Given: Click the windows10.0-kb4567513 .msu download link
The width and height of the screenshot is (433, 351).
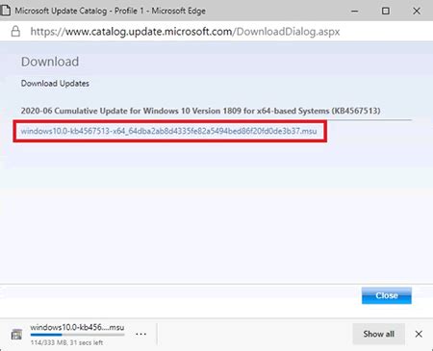Looking at the screenshot, I should pyautogui.click(x=168, y=131).
